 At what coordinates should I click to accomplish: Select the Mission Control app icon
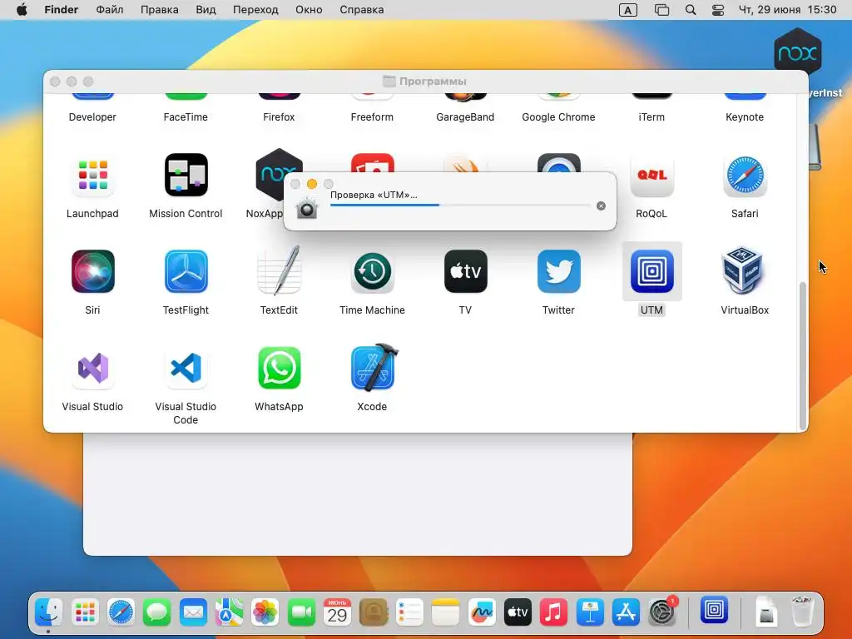click(x=186, y=175)
